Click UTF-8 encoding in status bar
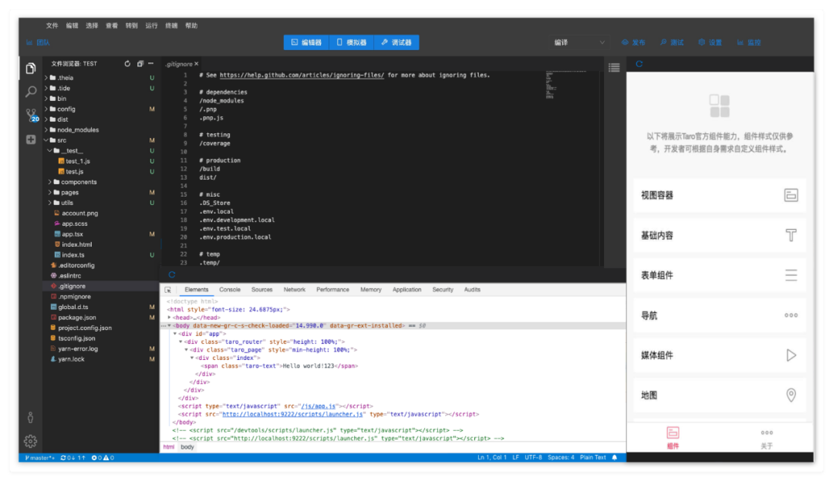The width and height of the screenshot is (833, 481). (x=534, y=458)
